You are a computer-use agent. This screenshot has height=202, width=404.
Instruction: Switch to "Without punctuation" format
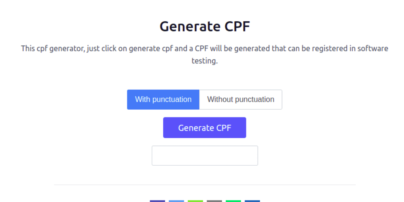coord(241,99)
